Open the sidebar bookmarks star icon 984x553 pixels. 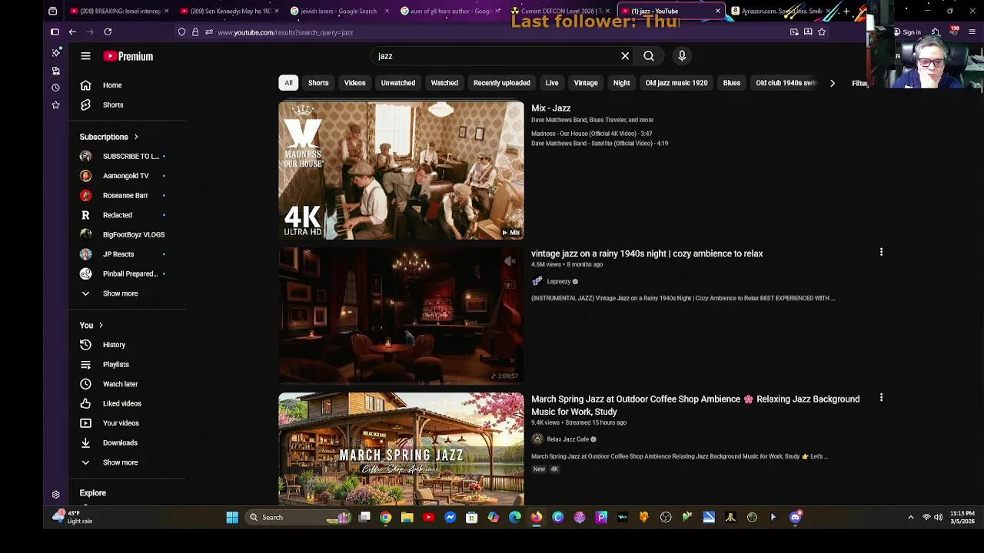[x=55, y=104]
